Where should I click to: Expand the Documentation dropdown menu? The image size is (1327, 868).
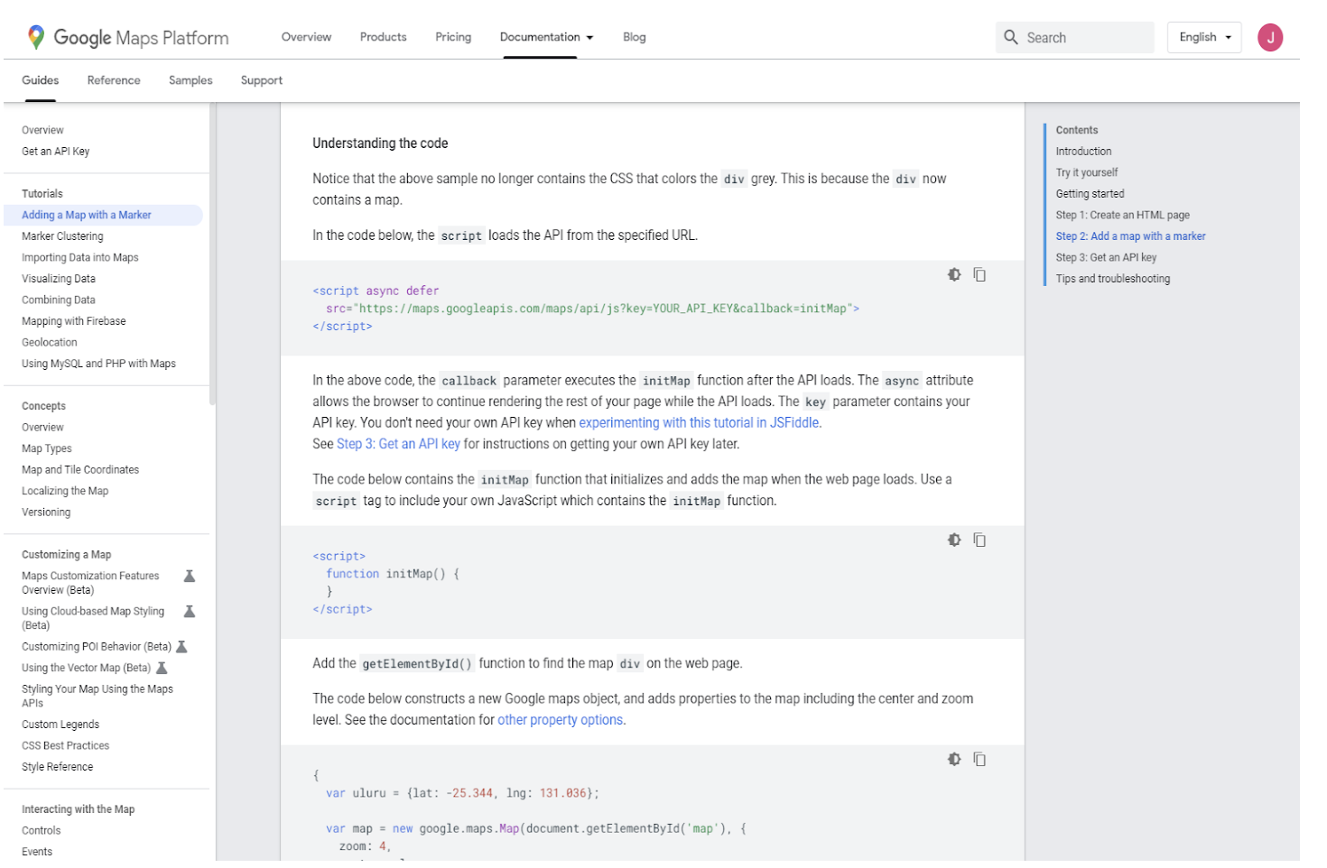tap(546, 37)
